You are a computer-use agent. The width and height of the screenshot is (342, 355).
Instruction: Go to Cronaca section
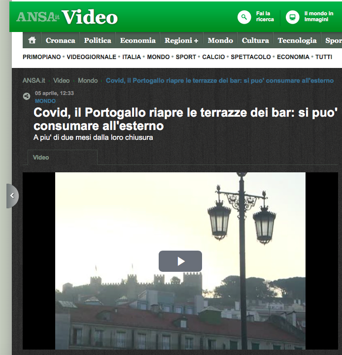[60, 40]
